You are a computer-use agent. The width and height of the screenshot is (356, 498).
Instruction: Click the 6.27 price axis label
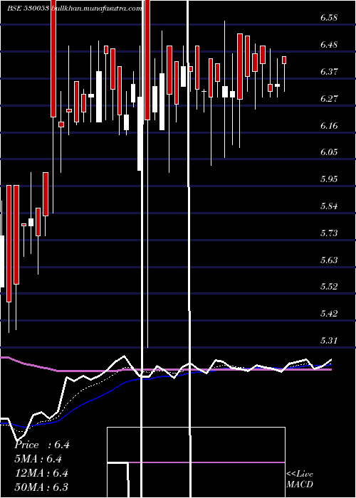coord(328,98)
